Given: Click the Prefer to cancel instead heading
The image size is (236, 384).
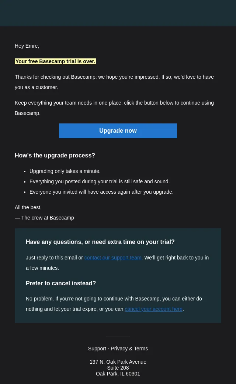Looking at the screenshot, I should point(61,283).
